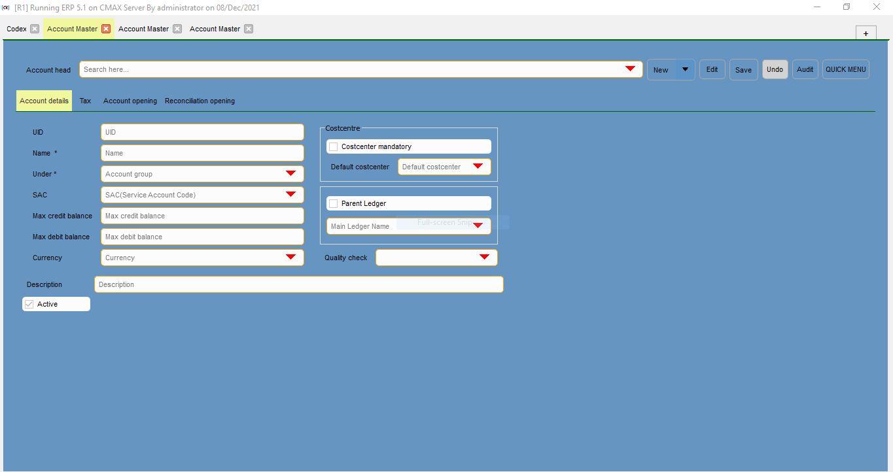Open the Account head search dropdown arrow
The width and height of the screenshot is (893, 472).
630,68
